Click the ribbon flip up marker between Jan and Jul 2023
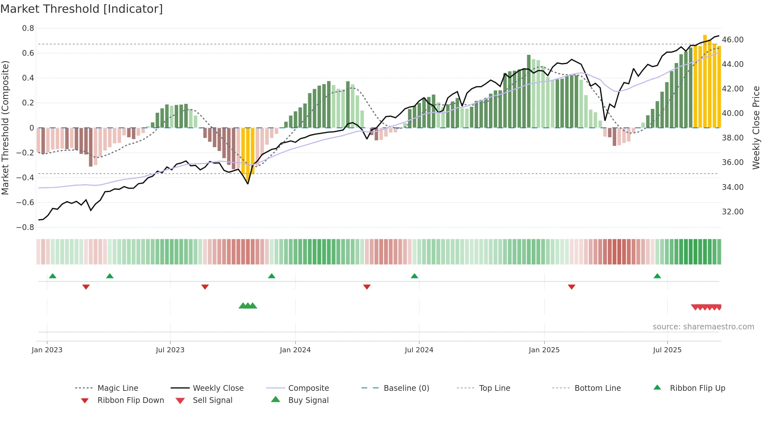This screenshot has height=430, width=765. pos(110,276)
